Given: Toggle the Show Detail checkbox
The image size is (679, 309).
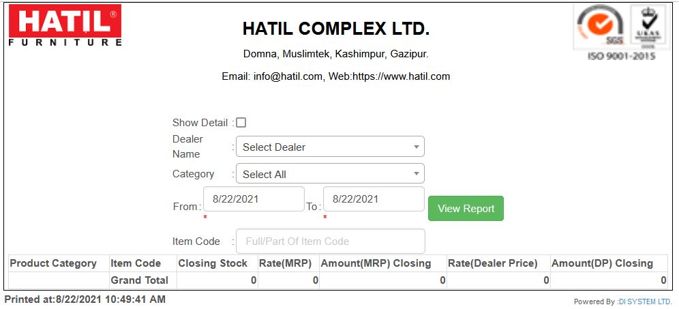Looking at the screenshot, I should (x=241, y=123).
